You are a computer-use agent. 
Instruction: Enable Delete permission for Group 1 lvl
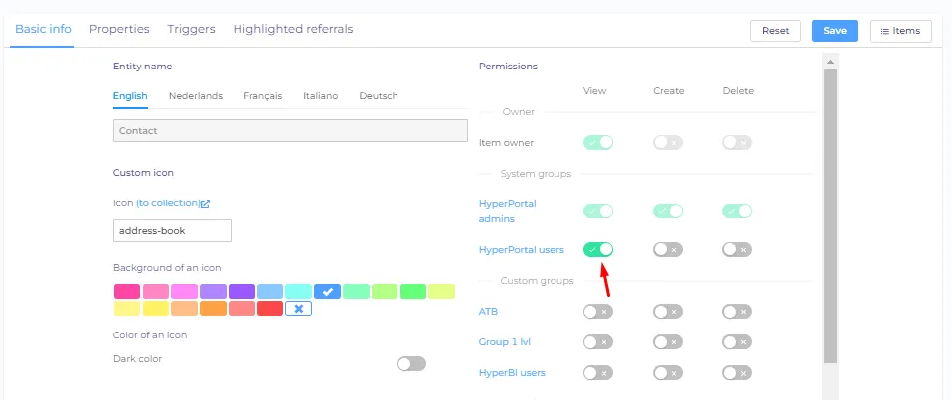[x=737, y=341]
